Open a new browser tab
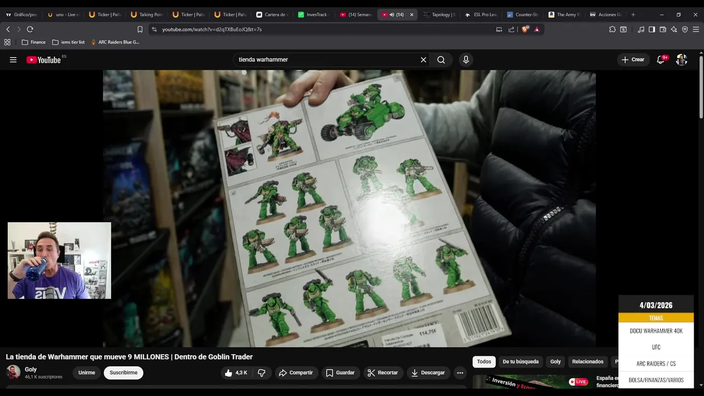This screenshot has width=704, height=396. coord(633,15)
